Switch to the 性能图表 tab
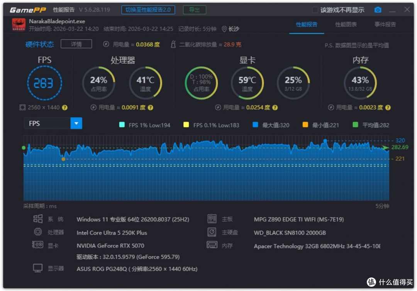This screenshot has height=291, width=417. click(346, 25)
